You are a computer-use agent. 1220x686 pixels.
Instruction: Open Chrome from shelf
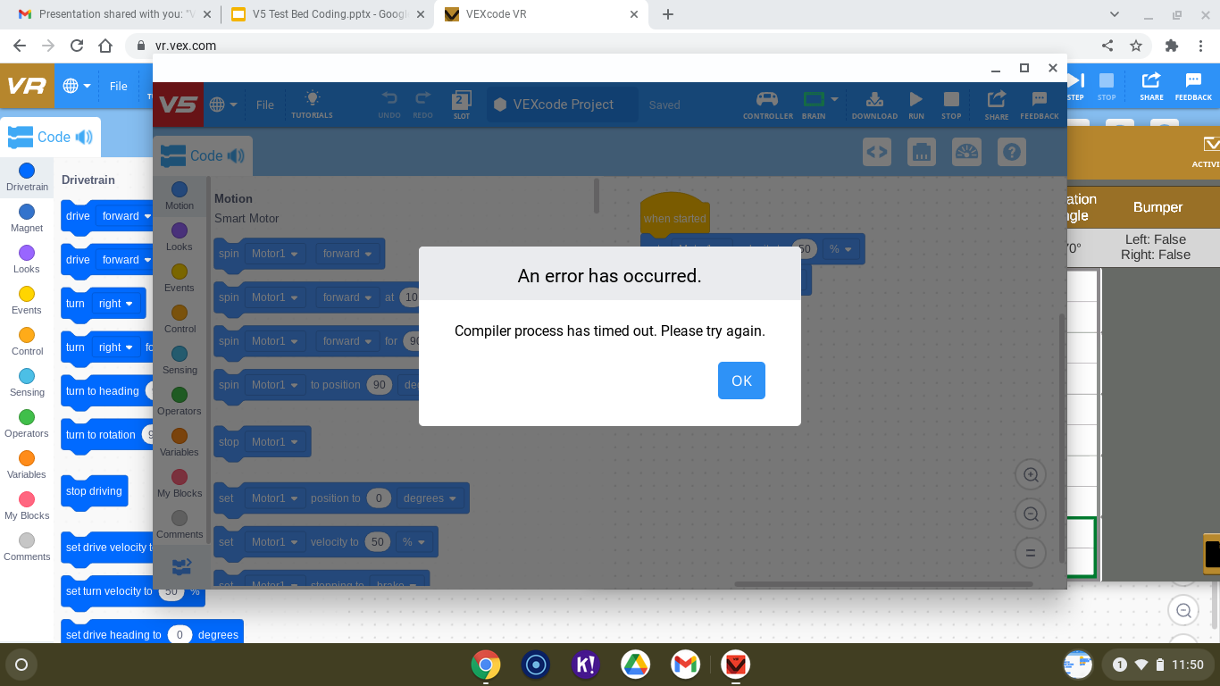(x=486, y=665)
